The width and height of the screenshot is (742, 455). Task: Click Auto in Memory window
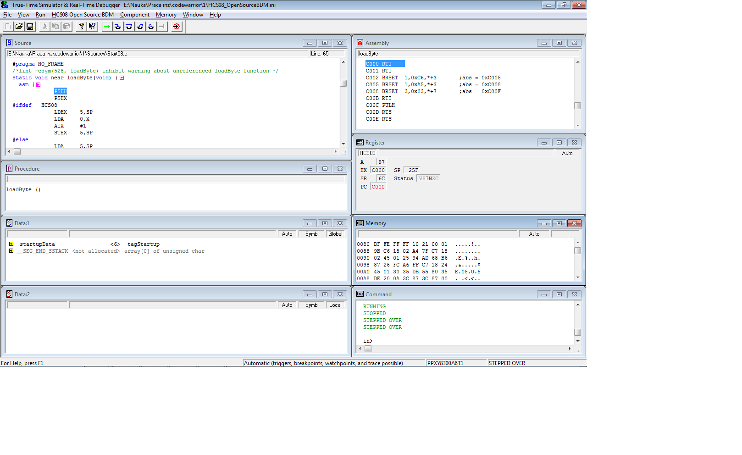[x=534, y=234]
